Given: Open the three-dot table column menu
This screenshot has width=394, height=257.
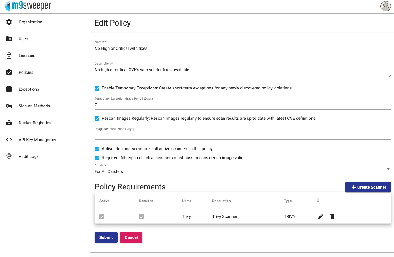Looking at the screenshot, I should click(318, 200).
